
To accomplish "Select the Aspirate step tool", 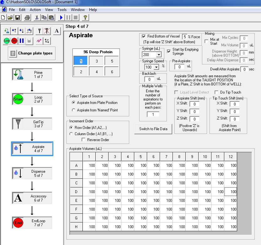I will 14,30.
